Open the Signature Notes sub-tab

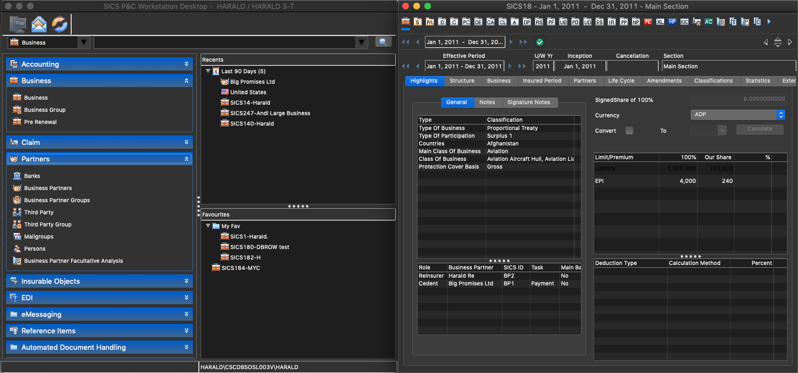coord(529,102)
